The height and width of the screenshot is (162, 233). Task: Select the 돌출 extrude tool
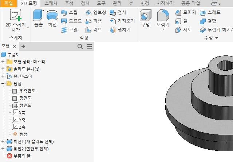pyautogui.click(x=39, y=18)
